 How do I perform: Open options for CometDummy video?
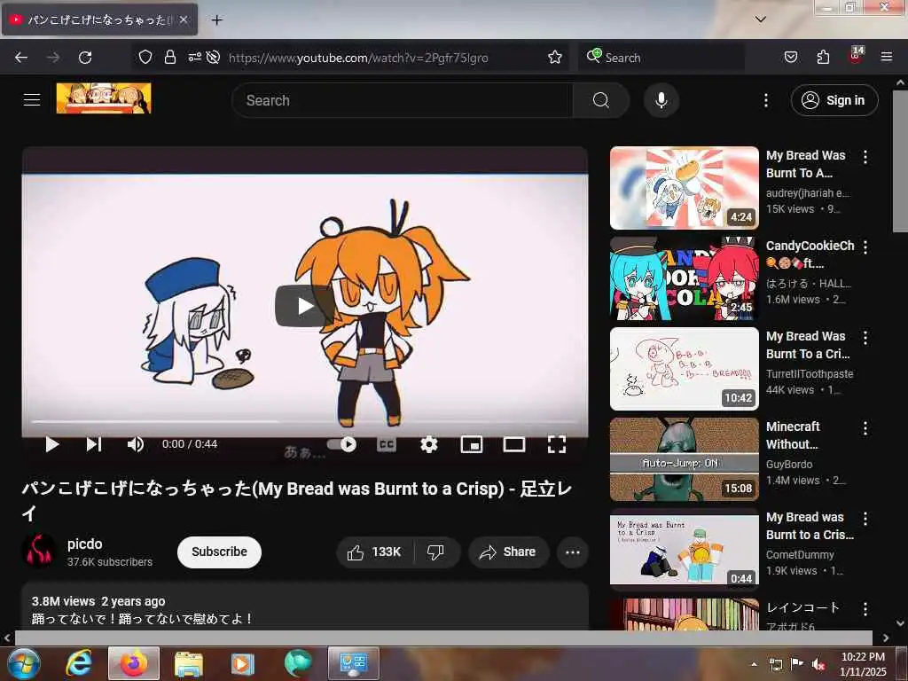[865, 519]
